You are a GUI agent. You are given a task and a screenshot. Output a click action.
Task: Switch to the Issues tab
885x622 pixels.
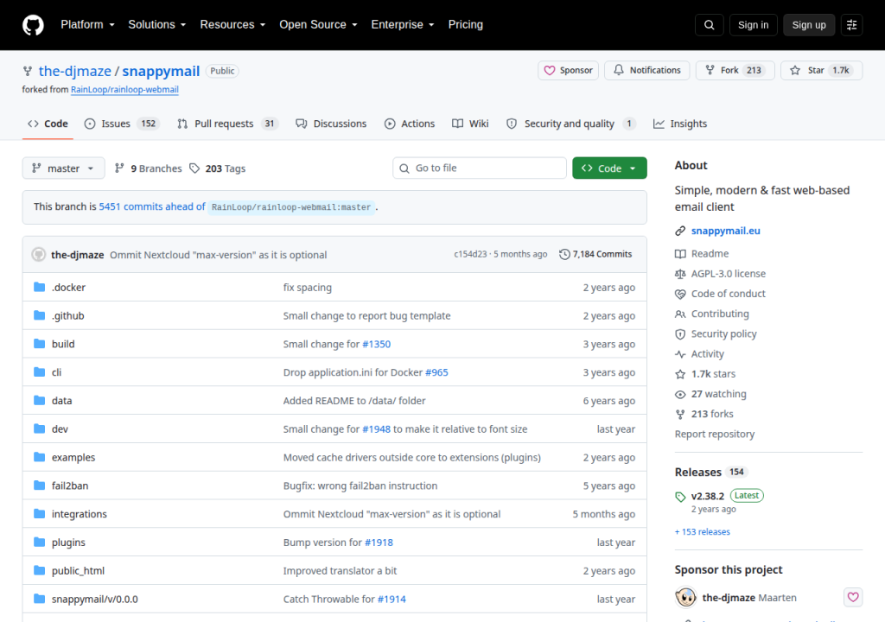click(121, 124)
